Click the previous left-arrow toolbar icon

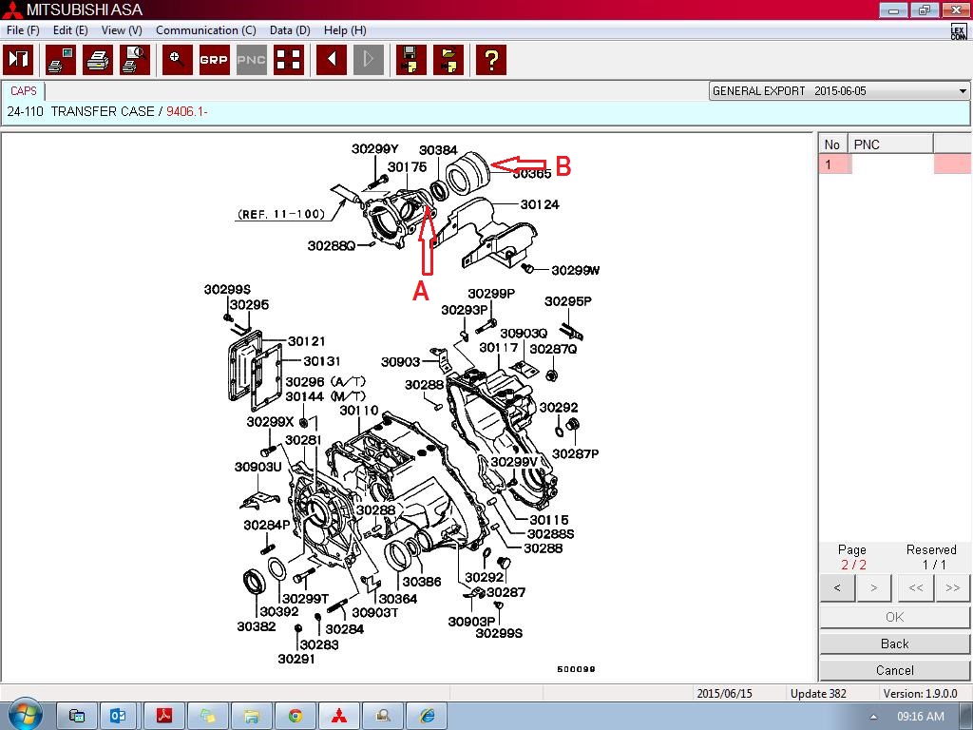(331, 60)
